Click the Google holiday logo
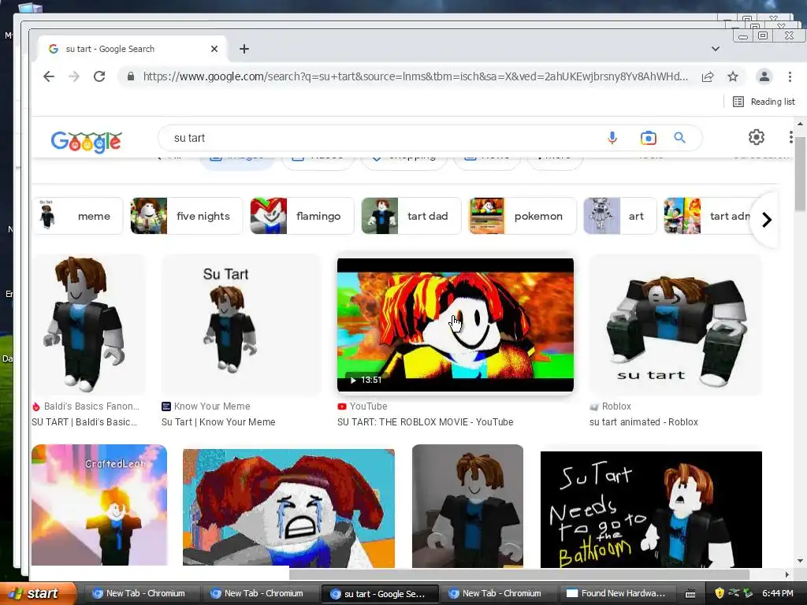The height and width of the screenshot is (605, 807). 86,142
